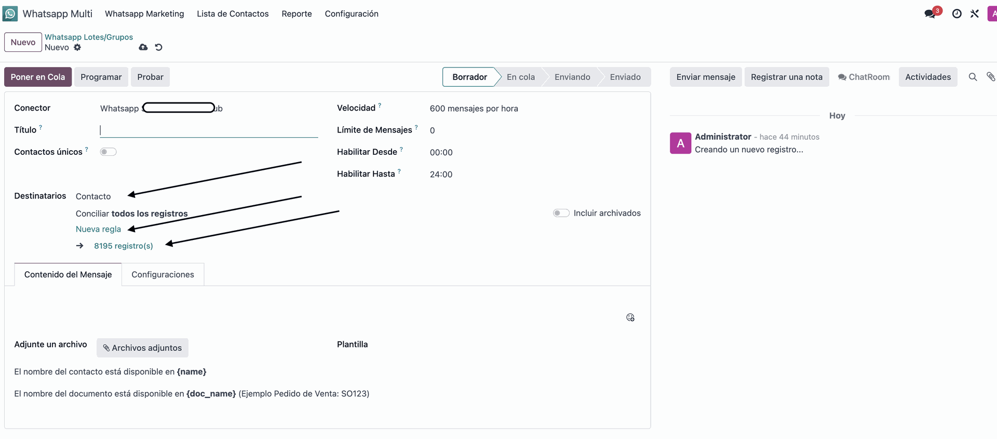This screenshot has height=439, width=997.
Task: Open the emoji picker in message content
Action: [630, 317]
